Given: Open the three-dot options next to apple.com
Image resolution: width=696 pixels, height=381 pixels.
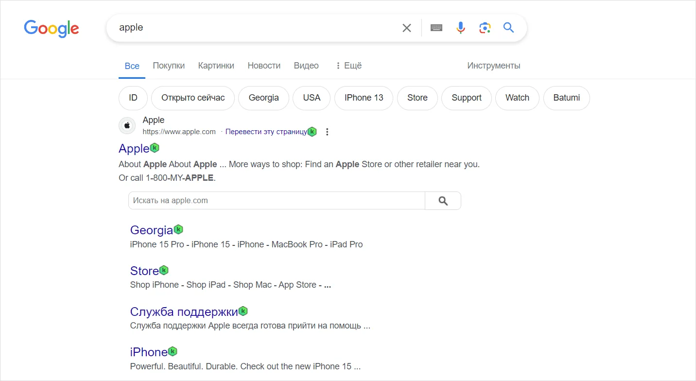Looking at the screenshot, I should pyautogui.click(x=327, y=131).
